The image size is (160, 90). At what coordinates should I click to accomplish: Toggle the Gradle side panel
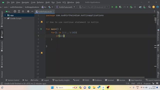click(x=158, y=48)
